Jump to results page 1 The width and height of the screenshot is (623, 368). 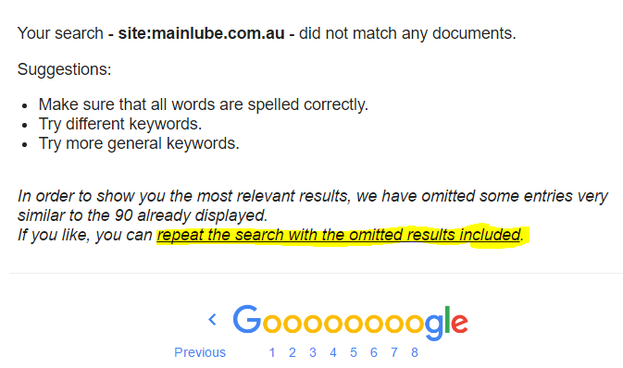(x=272, y=352)
